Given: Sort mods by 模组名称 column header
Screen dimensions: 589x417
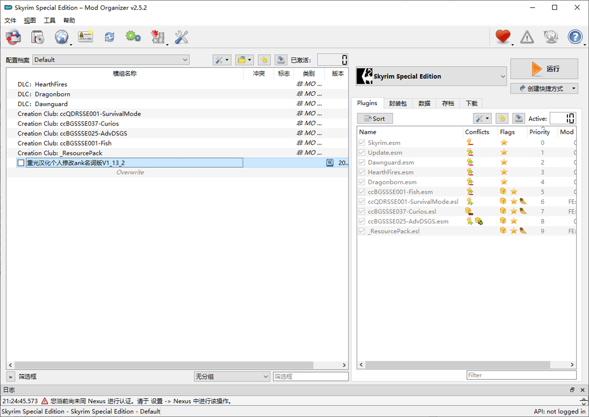Looking at the screenshot, I should pyautogui.click(x=125, y=73).
